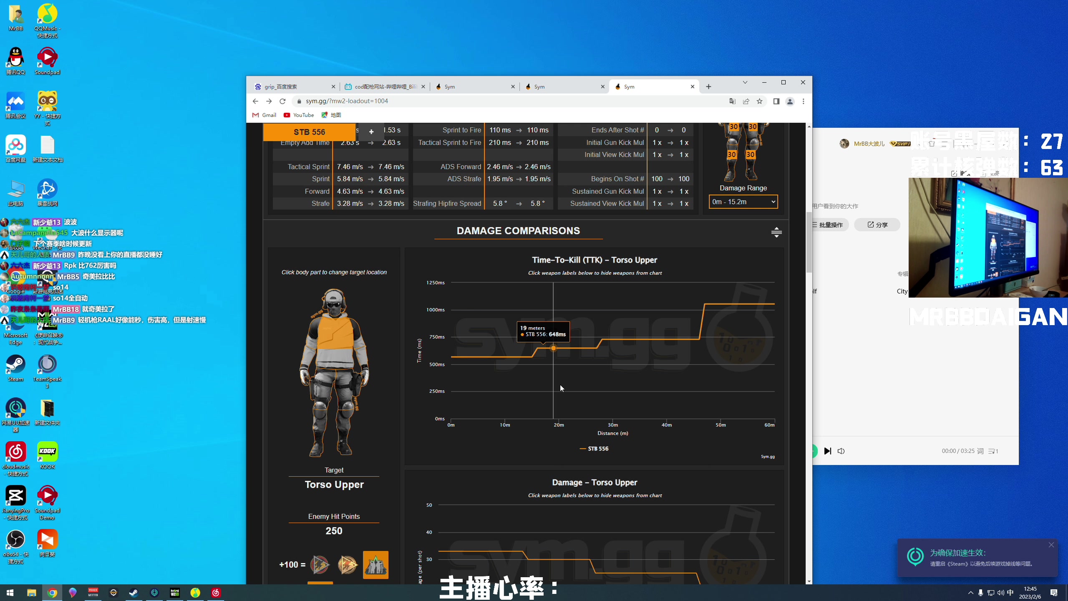
Task: Add another weapon with the plus button
Action: [371, 132]
